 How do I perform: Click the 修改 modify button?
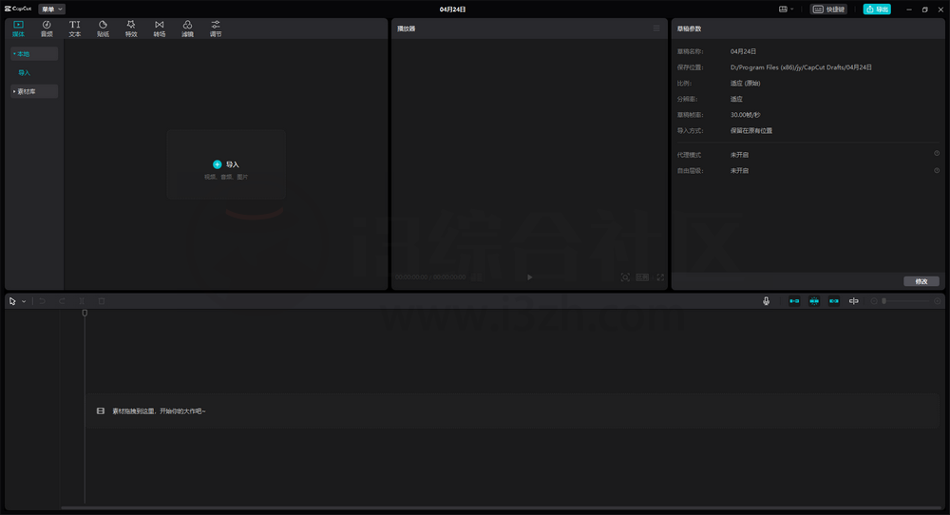(921, 281)
